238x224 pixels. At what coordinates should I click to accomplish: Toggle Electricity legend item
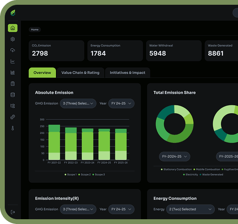[x=190, y=174]
